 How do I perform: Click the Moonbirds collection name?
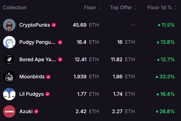[x=32, y=77]
